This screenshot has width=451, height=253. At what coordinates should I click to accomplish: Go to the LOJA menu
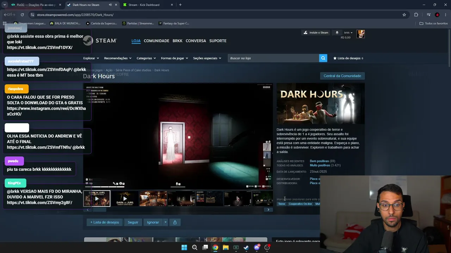tap(136, 41)
